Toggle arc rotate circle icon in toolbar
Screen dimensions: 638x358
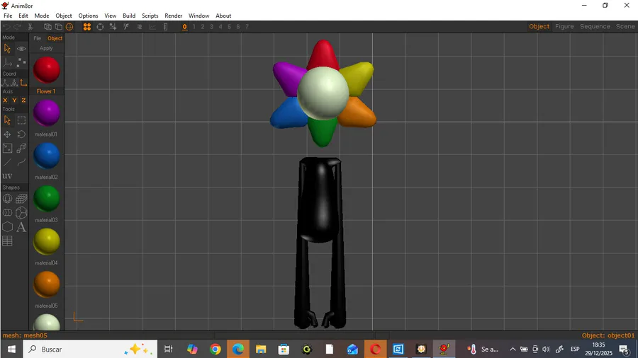(x=100, y=27)
